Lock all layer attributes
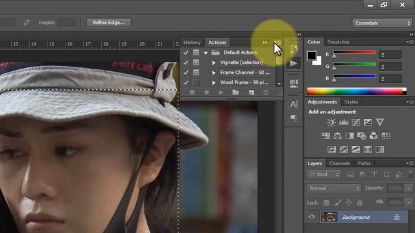The width and height of the screenshot is (415, 233). click(360, 203)
